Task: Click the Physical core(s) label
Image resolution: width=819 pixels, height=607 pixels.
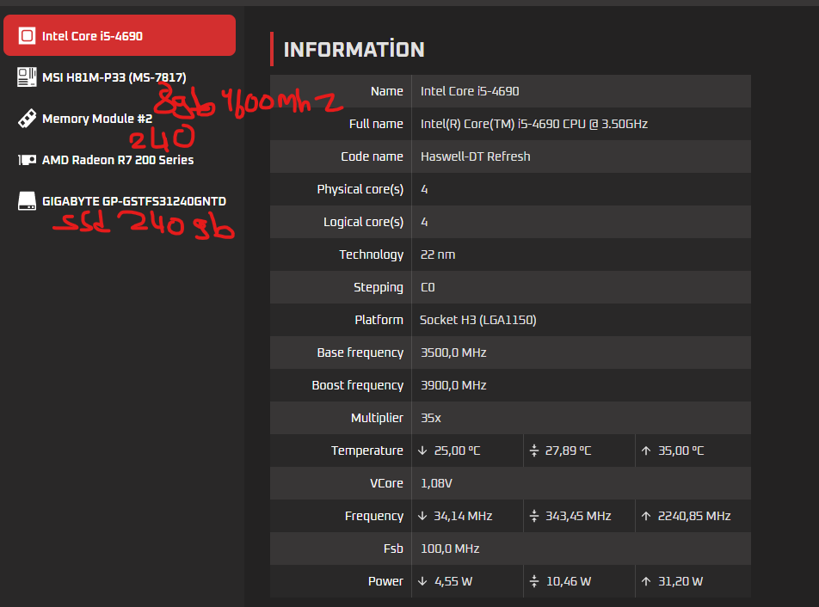Action: [360, 189]
